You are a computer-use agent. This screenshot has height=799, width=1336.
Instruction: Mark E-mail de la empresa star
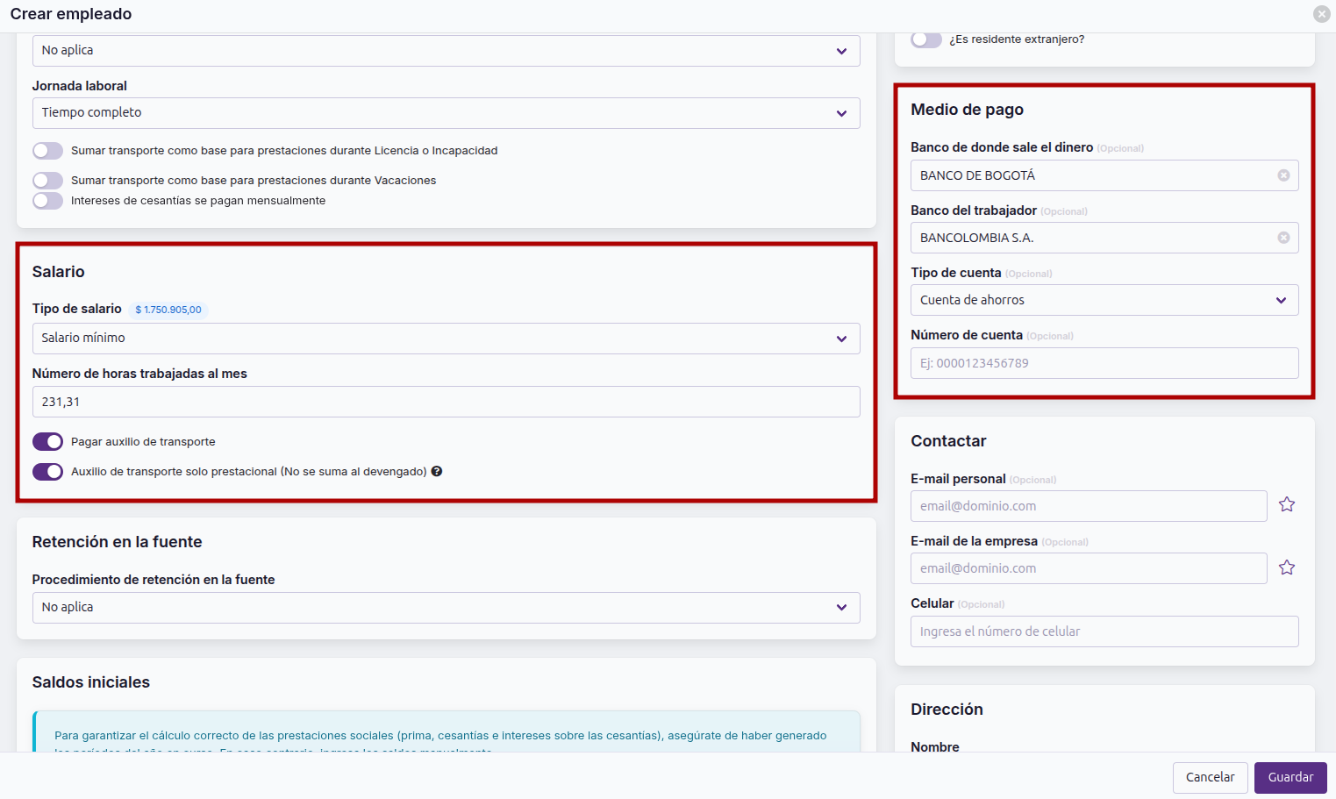coord(1287,567)
